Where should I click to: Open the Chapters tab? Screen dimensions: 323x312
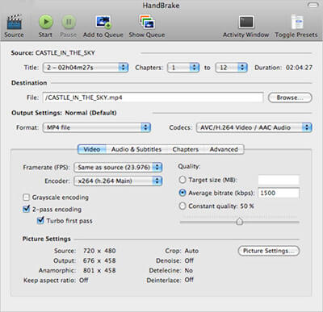point(186,149)
